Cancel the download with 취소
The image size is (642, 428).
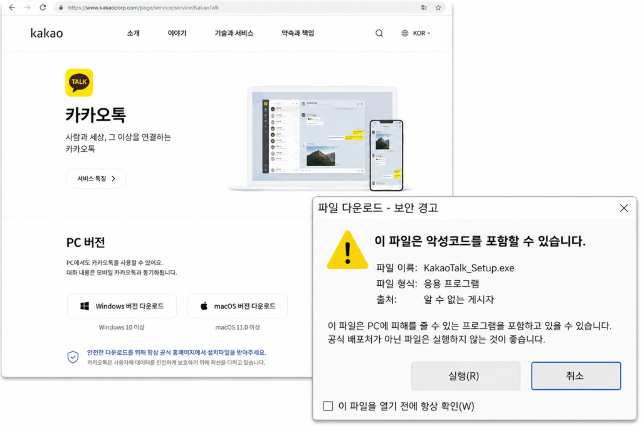tap(576, 375)
